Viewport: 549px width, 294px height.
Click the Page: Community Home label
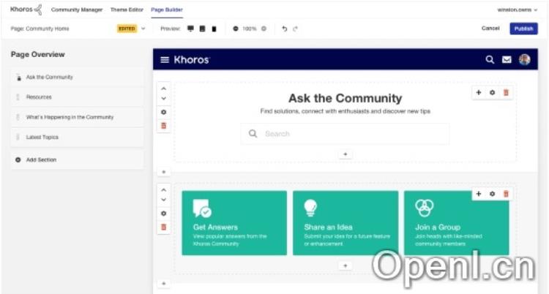(x=40, y=29)
